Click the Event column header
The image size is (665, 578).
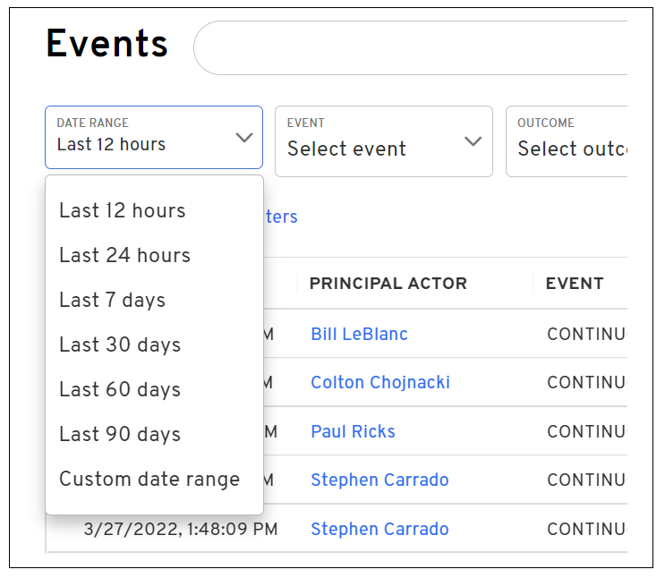click(x=574, y=284)
